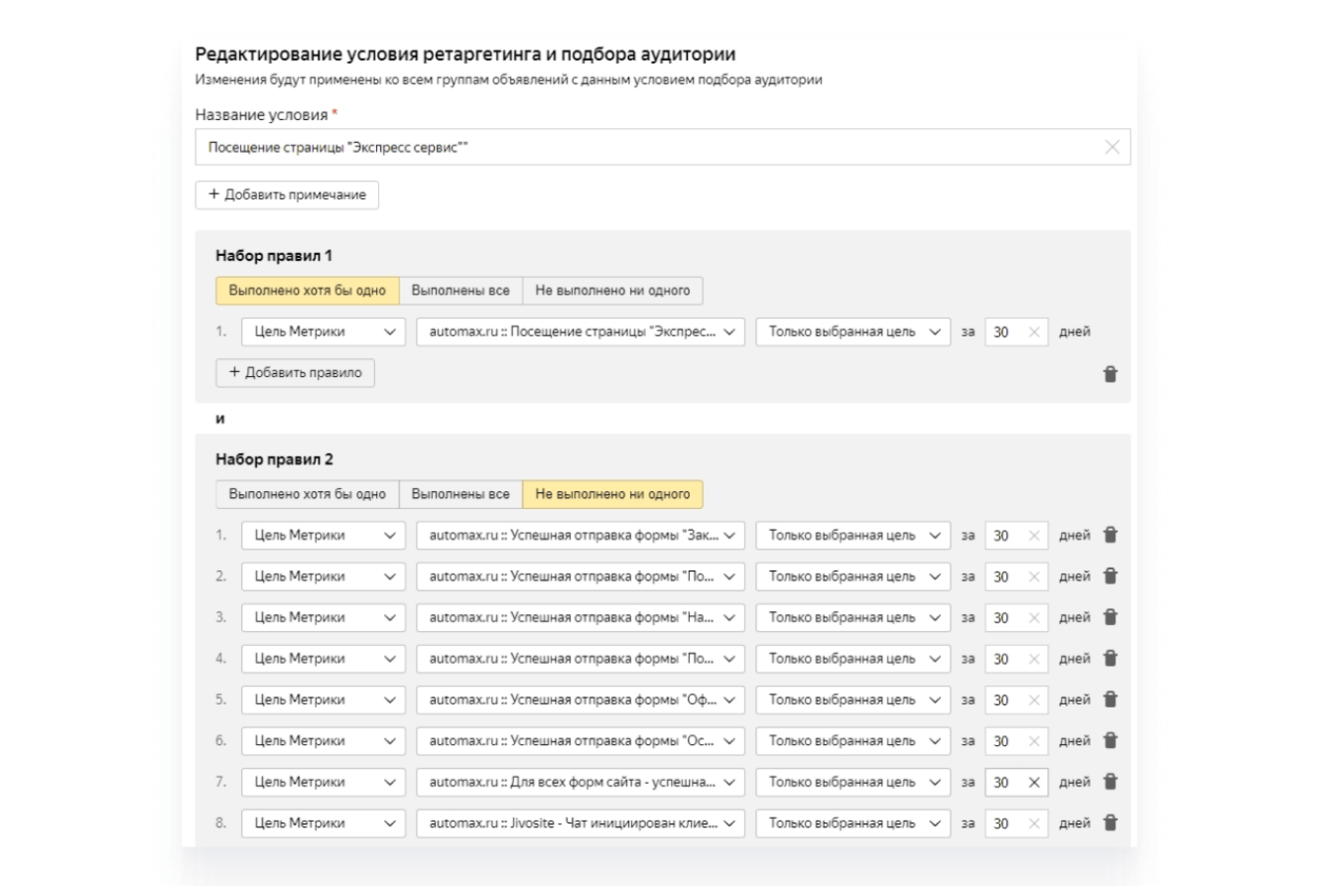This screenshot has height=886, width=1319.
Task: Delete rule 1 in rule set 2
Action: coord(1110,536)
